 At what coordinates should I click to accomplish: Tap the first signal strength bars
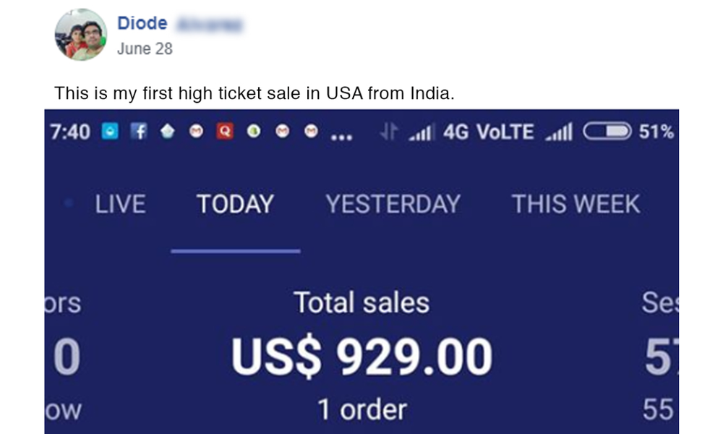pyautogui.click(x=420, y=133)
